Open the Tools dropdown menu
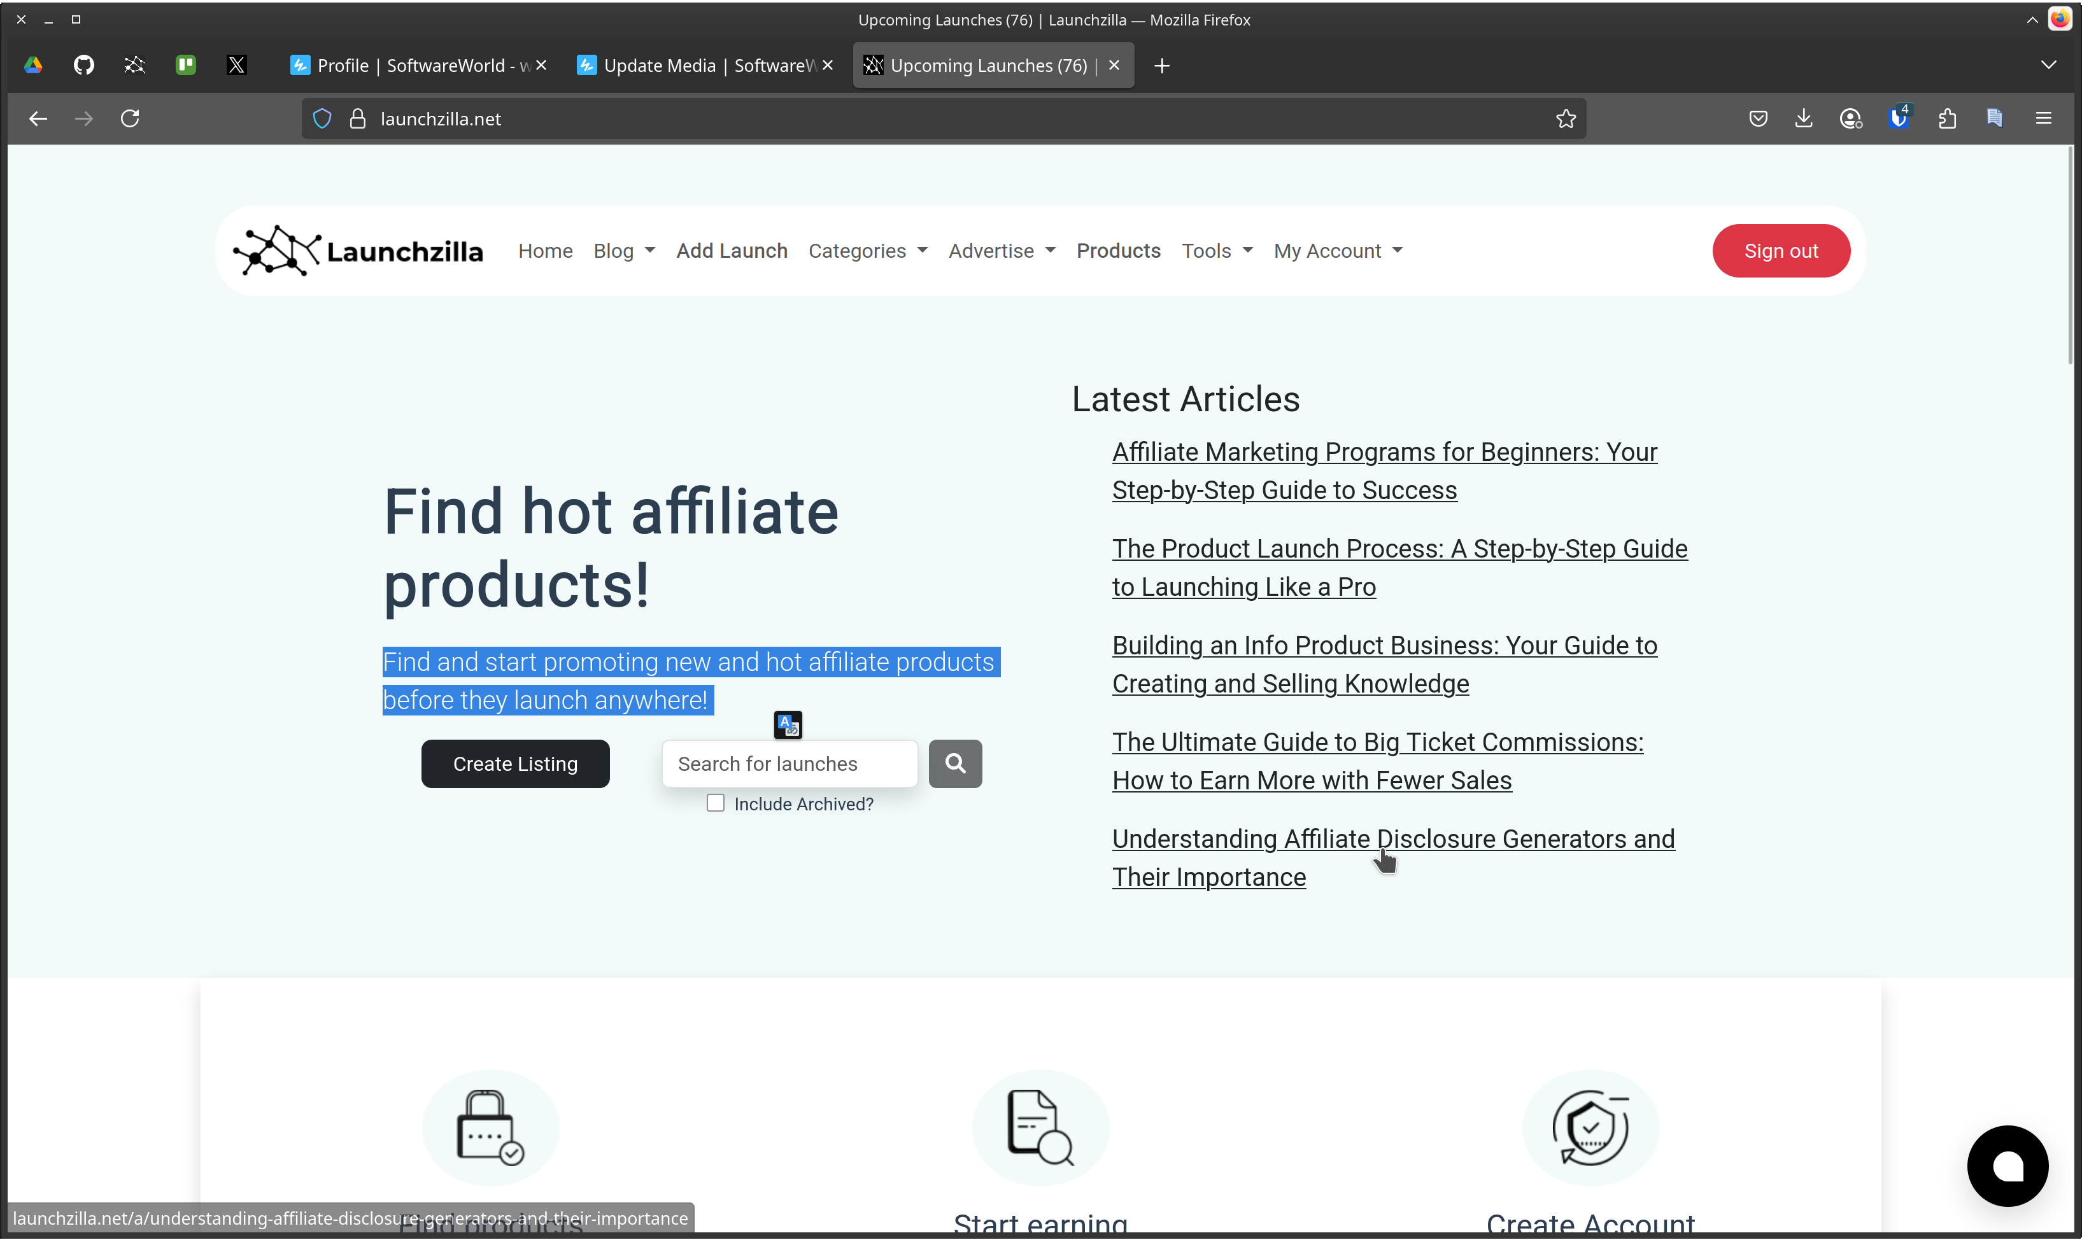Viewport: 2082px width, 1240px height. [1216, 251]
